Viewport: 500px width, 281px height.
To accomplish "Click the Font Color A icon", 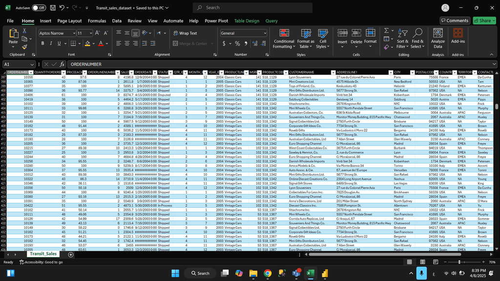I will (x=101, y=43).
